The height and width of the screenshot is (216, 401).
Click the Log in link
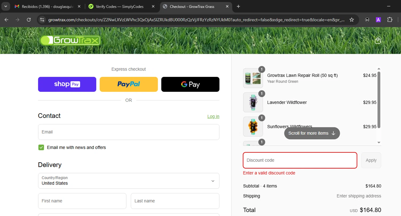(x=213, y=116)
